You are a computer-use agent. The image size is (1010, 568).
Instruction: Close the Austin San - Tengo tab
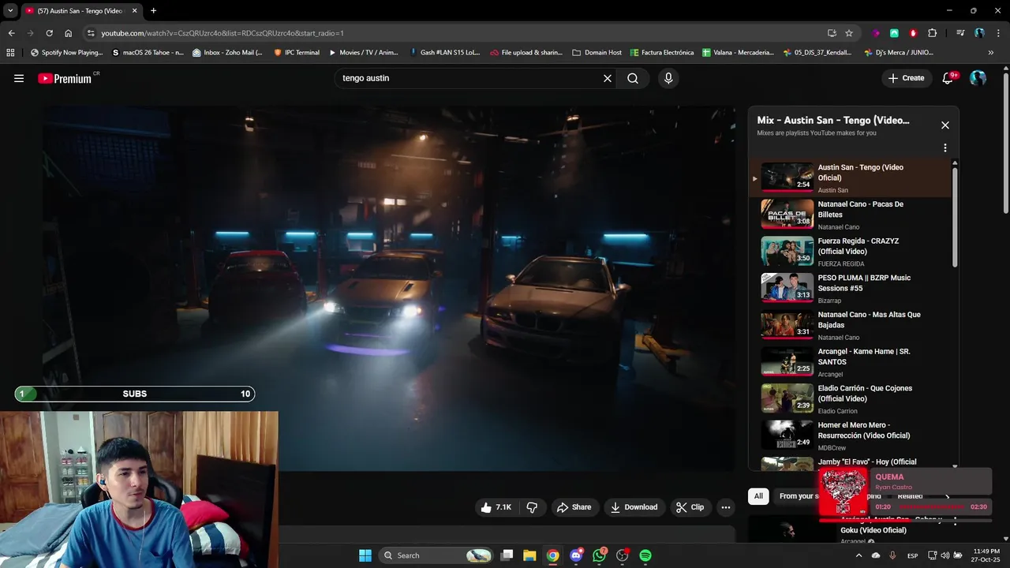(x=134, y=10)
